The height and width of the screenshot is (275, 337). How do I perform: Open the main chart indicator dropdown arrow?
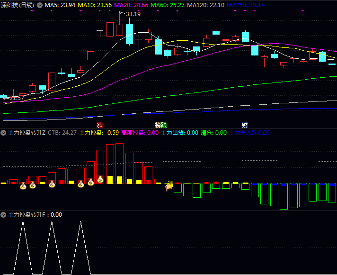(x=39, y=5)
